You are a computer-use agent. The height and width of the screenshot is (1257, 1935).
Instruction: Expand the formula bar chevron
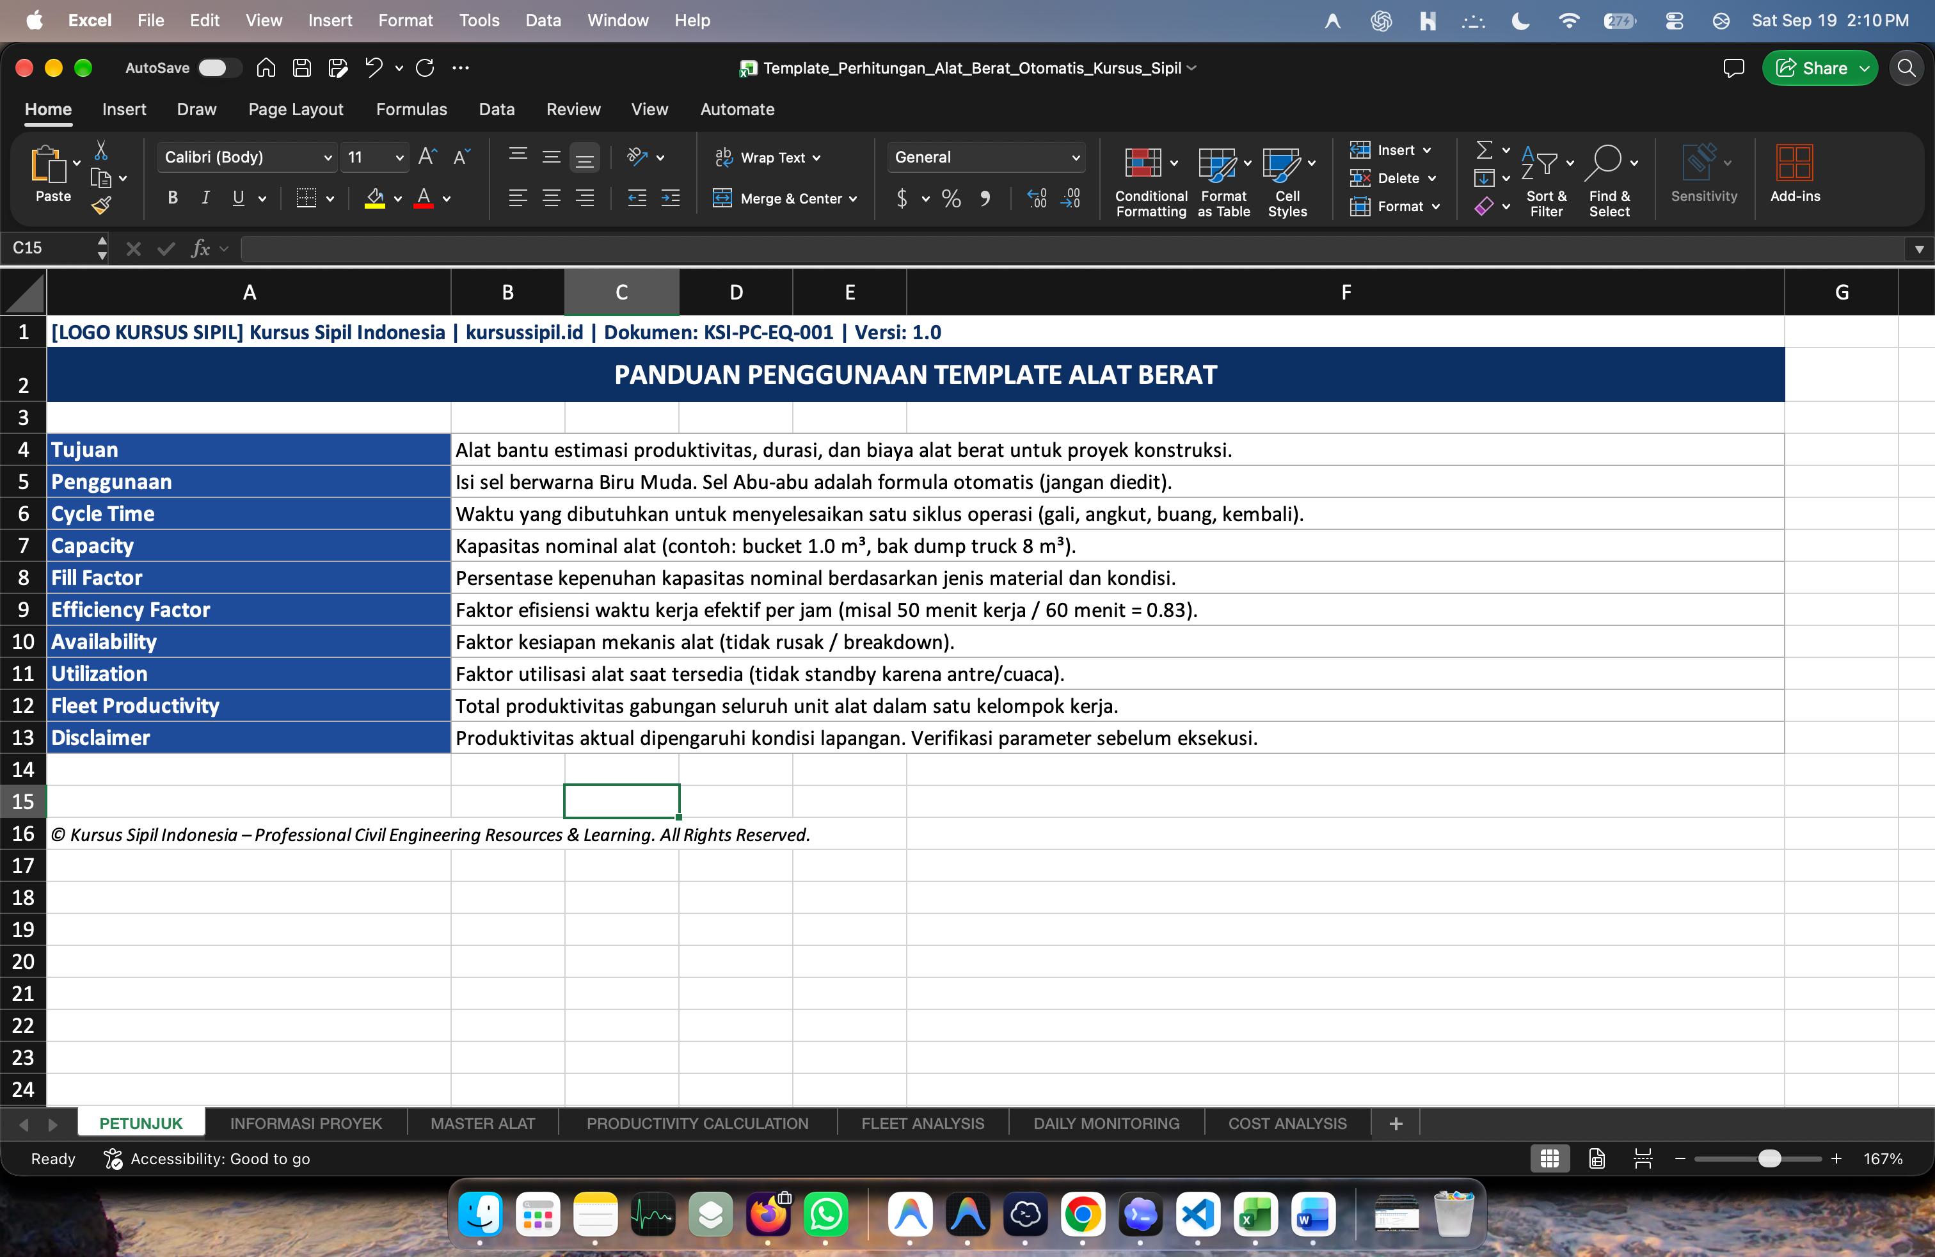[1919, 249]
